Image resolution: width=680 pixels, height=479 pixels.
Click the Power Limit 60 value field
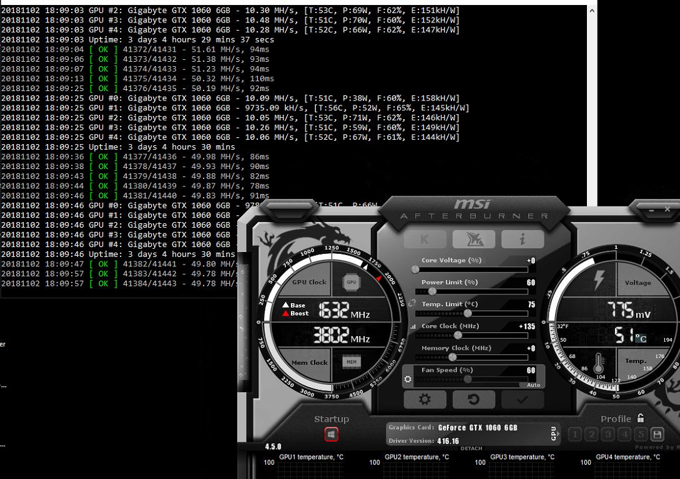pyautogui.click(x=531, y=283)
